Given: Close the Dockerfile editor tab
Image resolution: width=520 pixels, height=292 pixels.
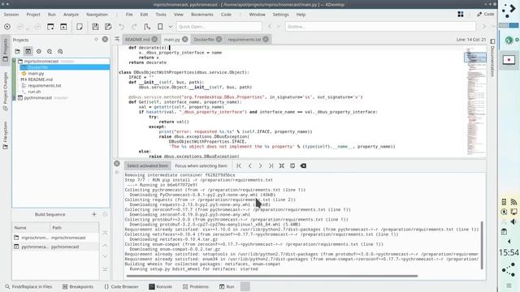Looking at the screenshot, I should pos(219,39).
